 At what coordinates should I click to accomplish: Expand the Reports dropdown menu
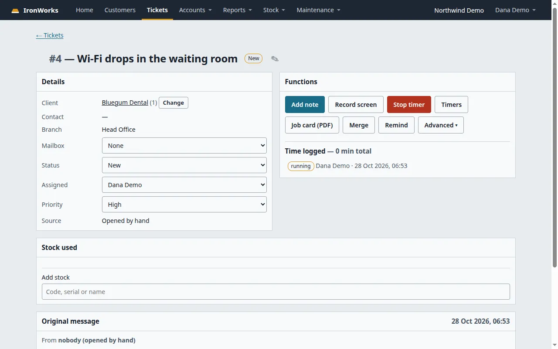click(x=238, y=10)
